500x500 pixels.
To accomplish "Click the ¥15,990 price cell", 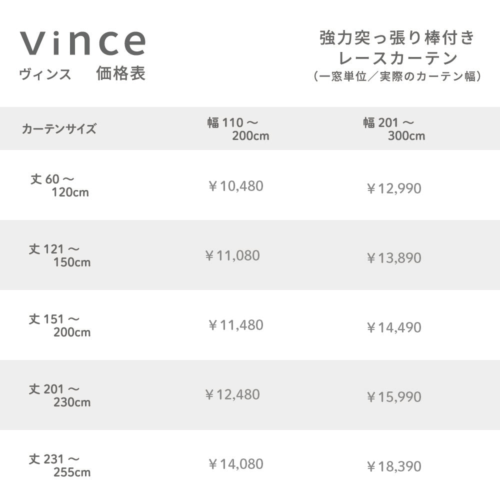I will click(x=394, y=397).
